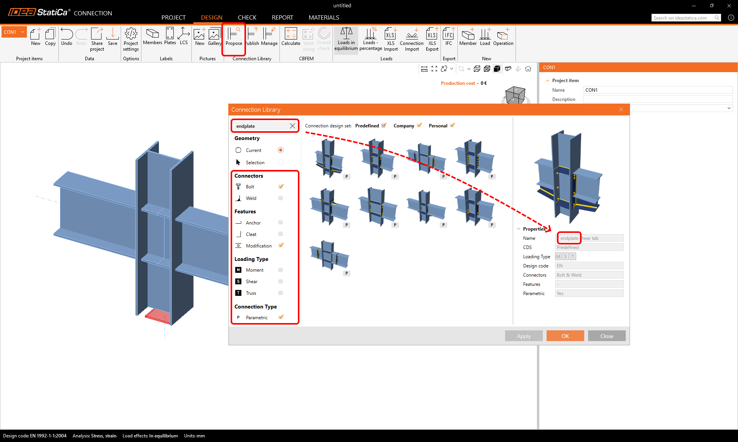Collapse the Properties section in library
This screenshot has height=442, width=738.
[x=519, y=229]
